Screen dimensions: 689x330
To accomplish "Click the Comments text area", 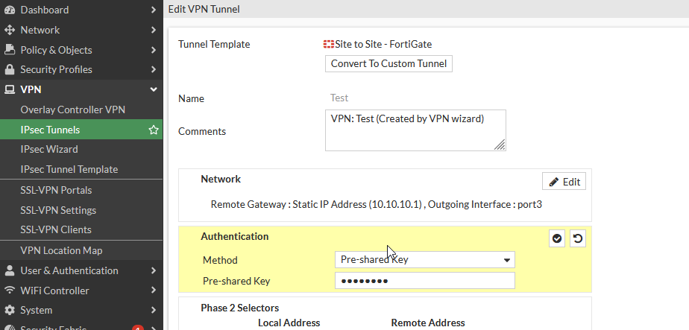I will pyautogui.click(x=415, y=130).
